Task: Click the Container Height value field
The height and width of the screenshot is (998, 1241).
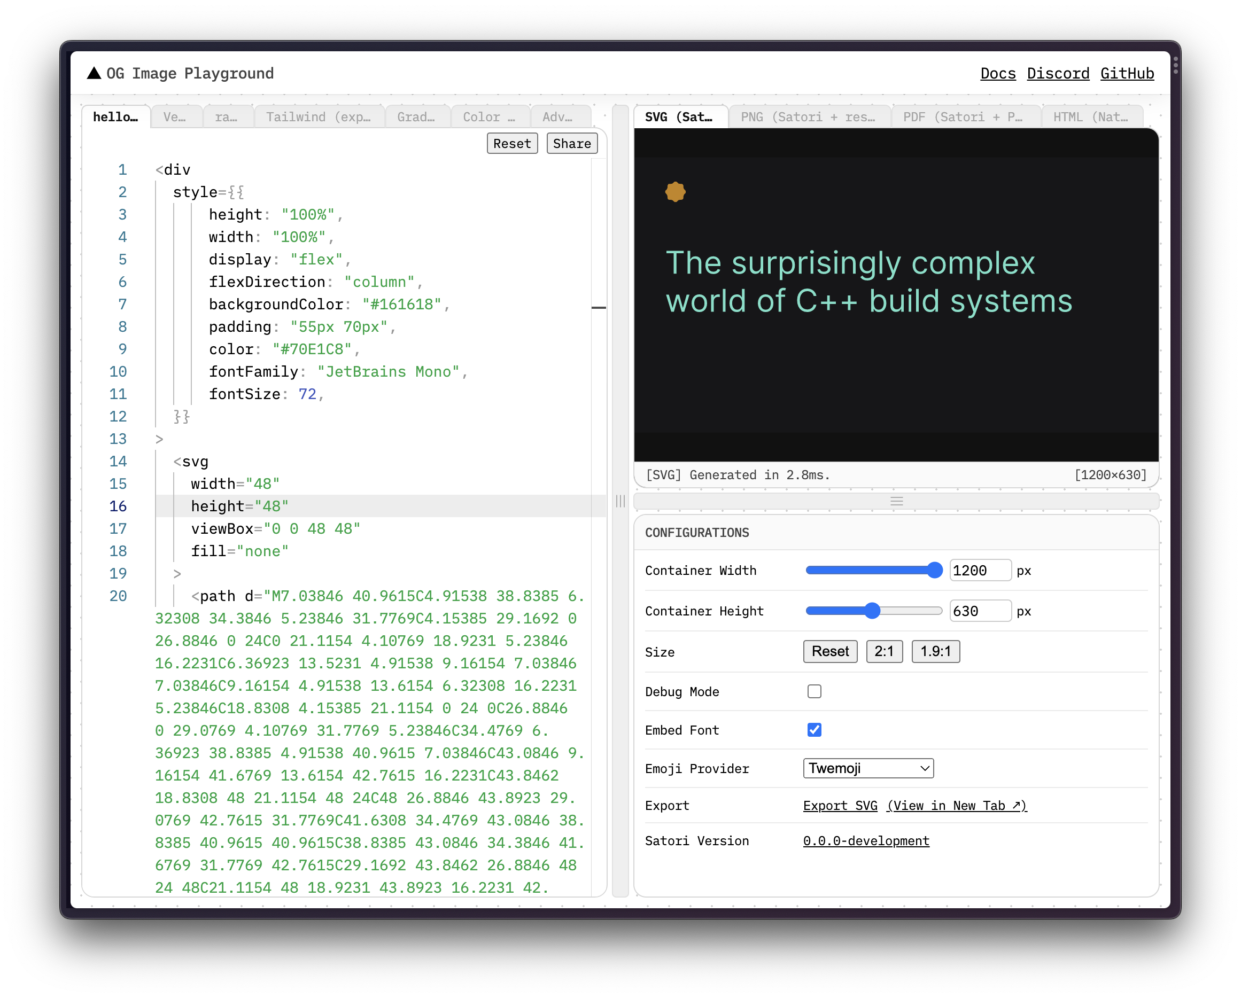Action: (980, 611)
